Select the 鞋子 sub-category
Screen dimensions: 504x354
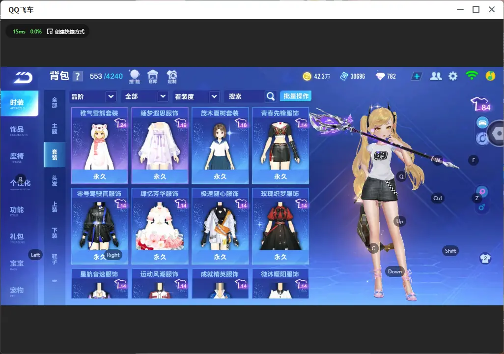[55, 259]
